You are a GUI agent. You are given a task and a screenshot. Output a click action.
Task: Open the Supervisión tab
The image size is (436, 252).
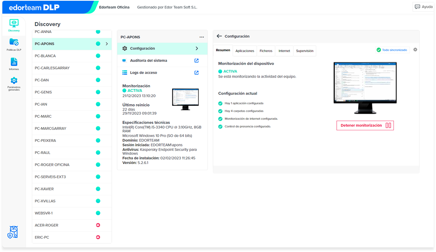click(305, 51)
